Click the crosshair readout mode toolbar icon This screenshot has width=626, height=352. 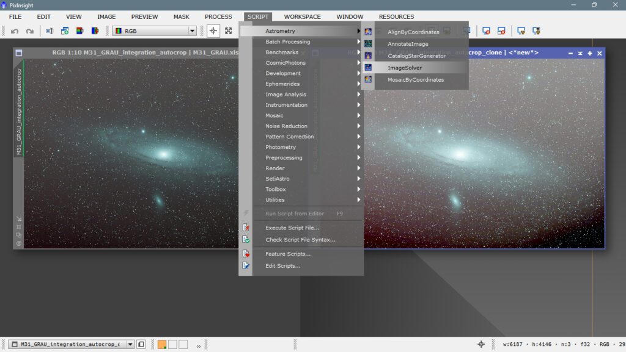pyautogui.click(x=213, y=31)
